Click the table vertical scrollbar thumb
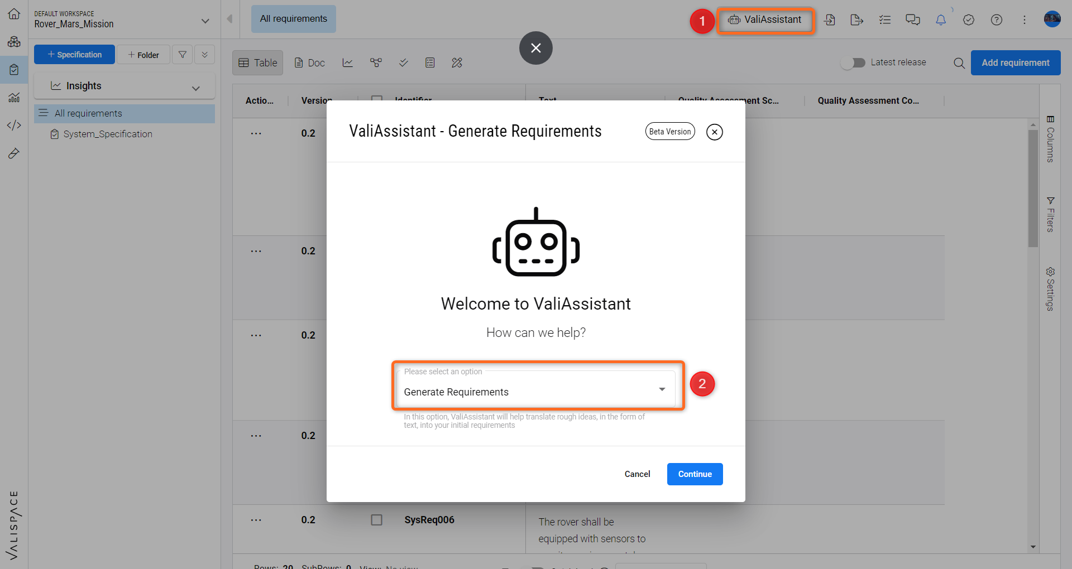 (1033, 189)
